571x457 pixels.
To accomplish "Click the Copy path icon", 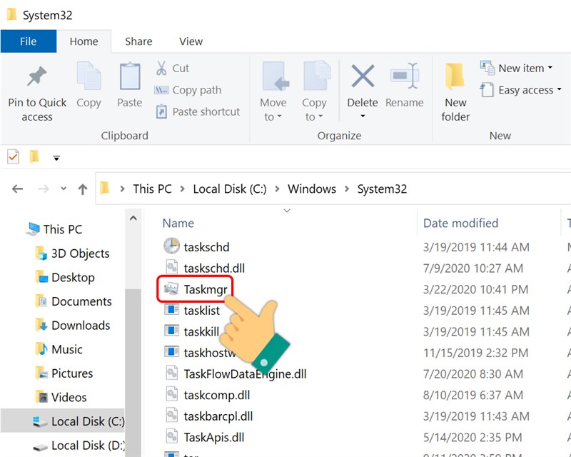I will (163, 90).
